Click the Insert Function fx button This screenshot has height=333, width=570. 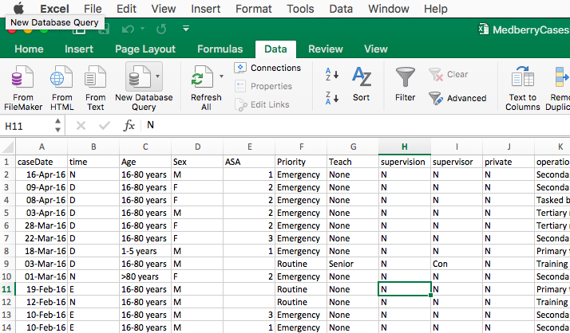(x=129, y=126)
